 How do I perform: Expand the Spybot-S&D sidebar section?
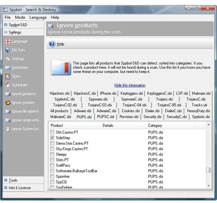(x=6, y=25)
